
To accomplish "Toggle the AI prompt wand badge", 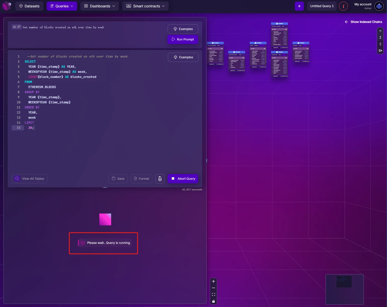I will pos(17,27).
